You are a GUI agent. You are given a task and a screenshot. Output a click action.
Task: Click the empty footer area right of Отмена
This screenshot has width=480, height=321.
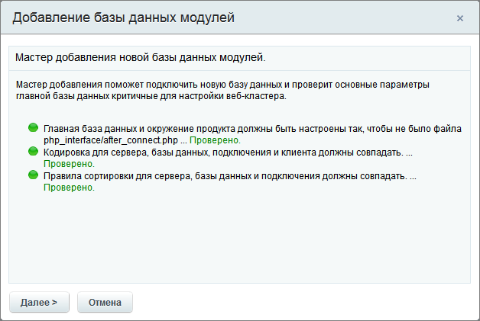click(x=306, y=302)
